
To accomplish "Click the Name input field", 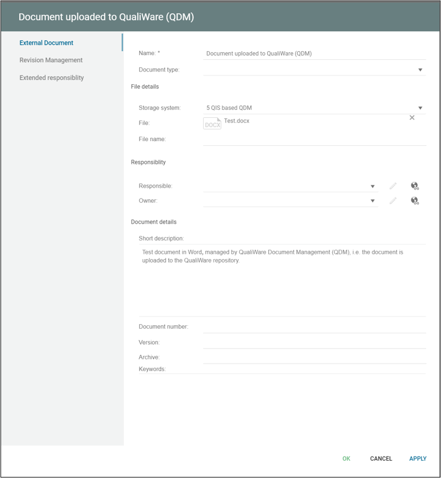I will pyautogui.click(x=314, y=53).
